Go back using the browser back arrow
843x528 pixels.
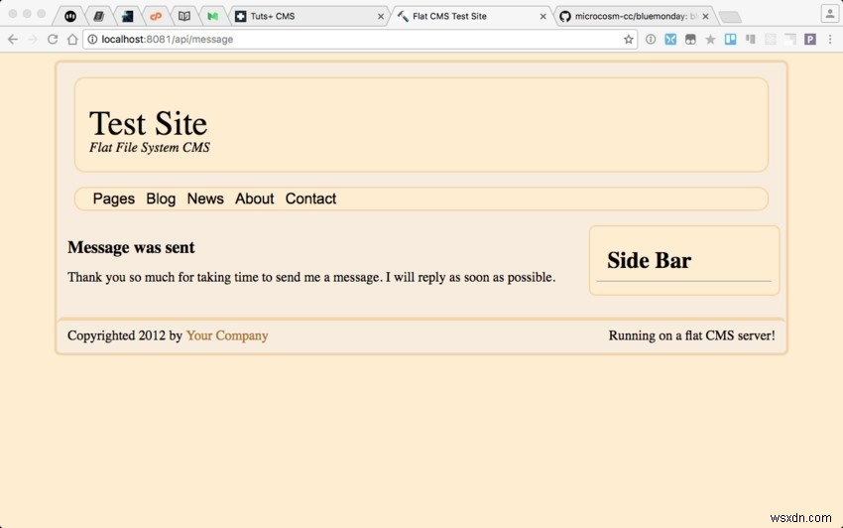[13, 40]
